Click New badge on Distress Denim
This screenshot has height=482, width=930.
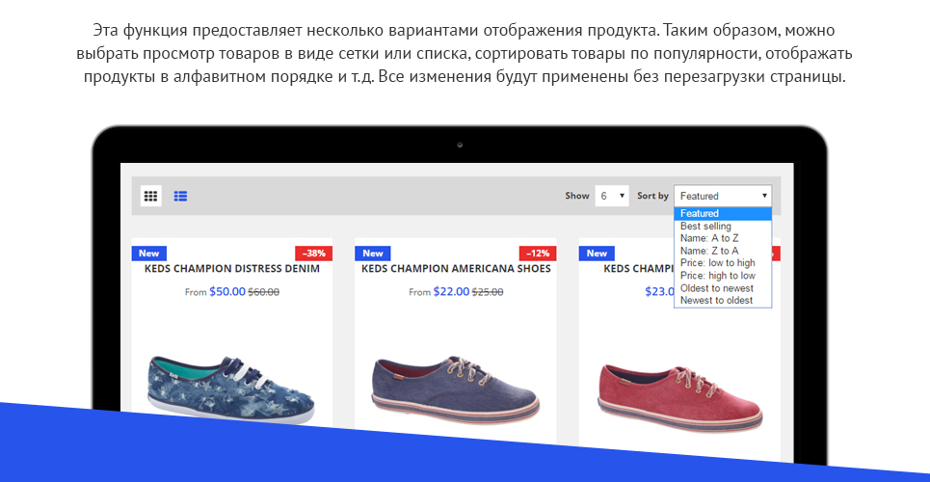pyautogui.click(x=149, y=254)
